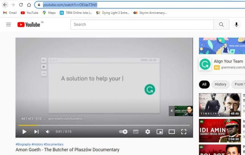
Task: Open the Pol Pot video thumbnail
Action: pos(220,150)
